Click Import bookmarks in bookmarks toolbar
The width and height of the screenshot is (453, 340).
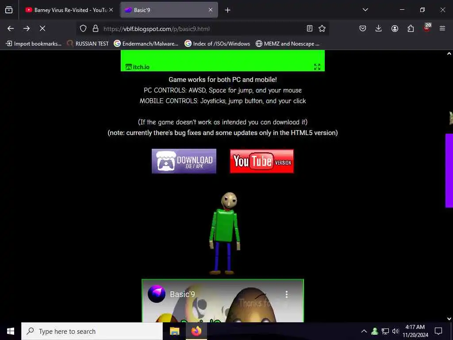34,44
